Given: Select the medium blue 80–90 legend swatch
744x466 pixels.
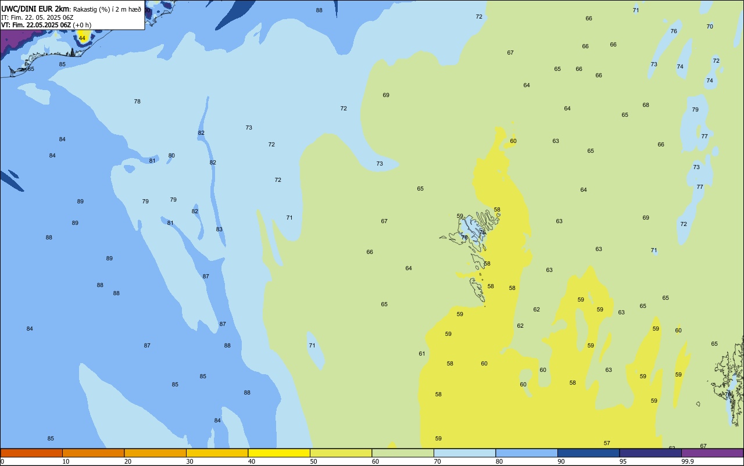Looking at the screenshot, I should [x=527, y=453].
